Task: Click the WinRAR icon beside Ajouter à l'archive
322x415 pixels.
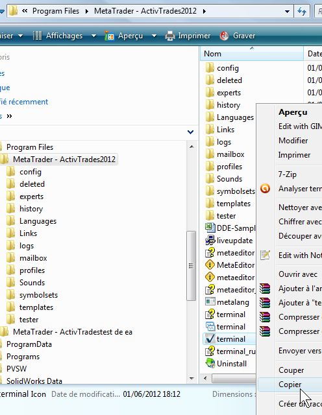Action: pos(265,289)
